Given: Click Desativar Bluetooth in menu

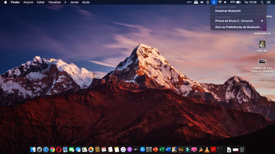Looking at the screenshot, I should (238, 11).
